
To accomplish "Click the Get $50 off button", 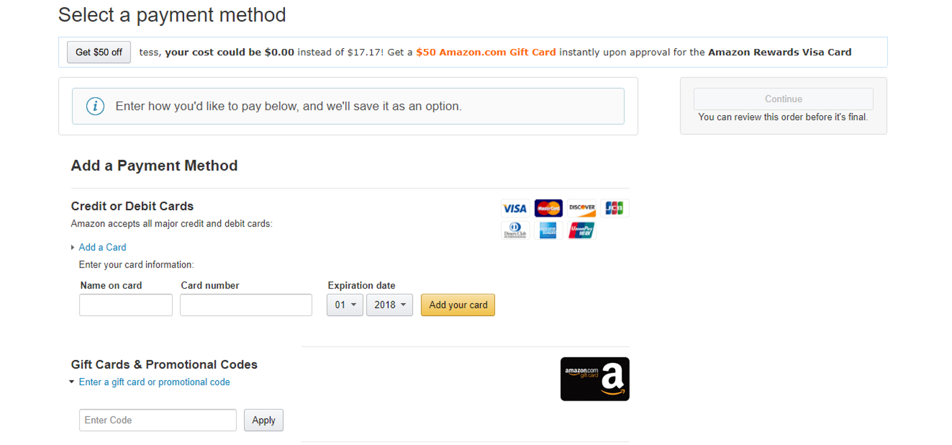I will 99,53.
